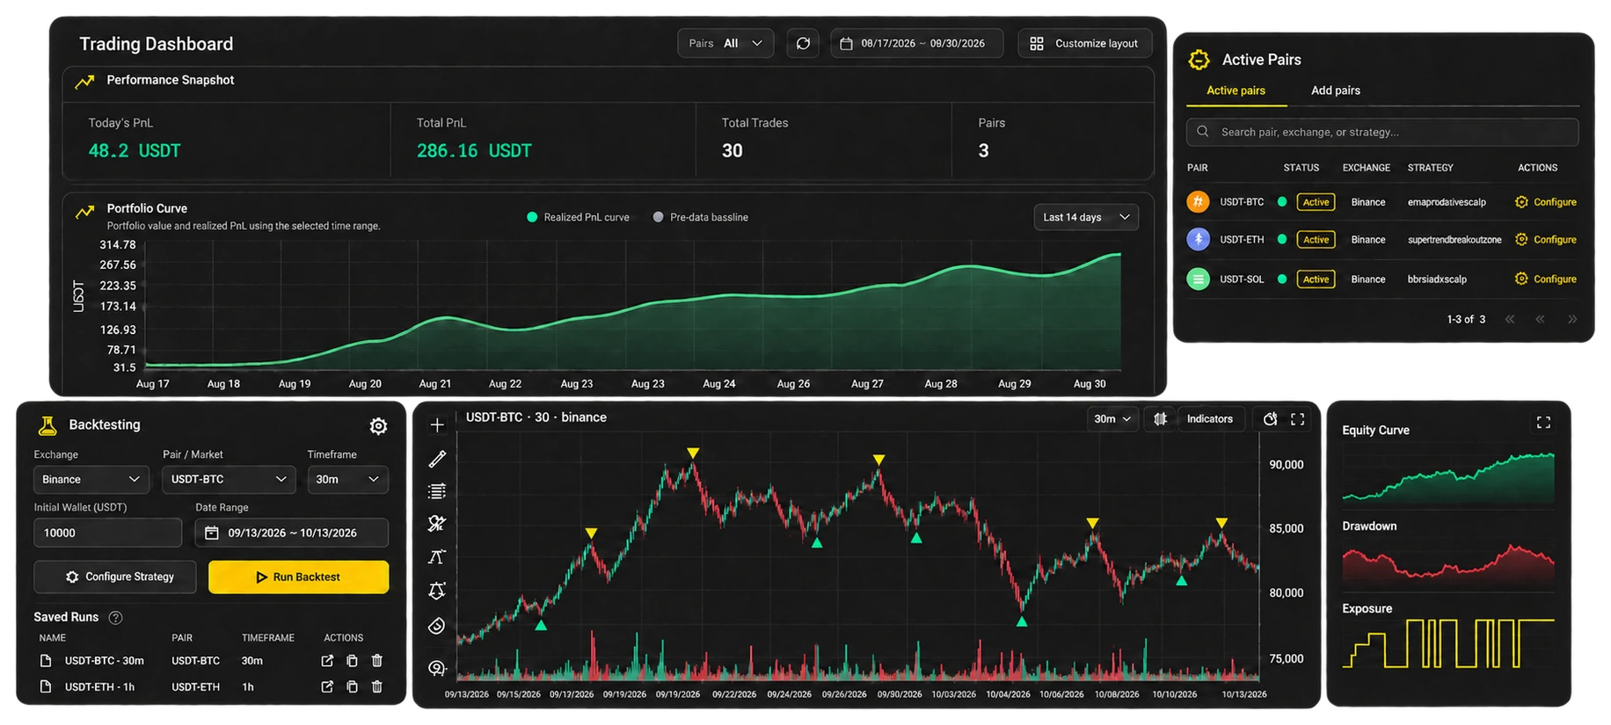
Task: Open the USDT-BTC - 30m saved run
Action: coord(327,661)
